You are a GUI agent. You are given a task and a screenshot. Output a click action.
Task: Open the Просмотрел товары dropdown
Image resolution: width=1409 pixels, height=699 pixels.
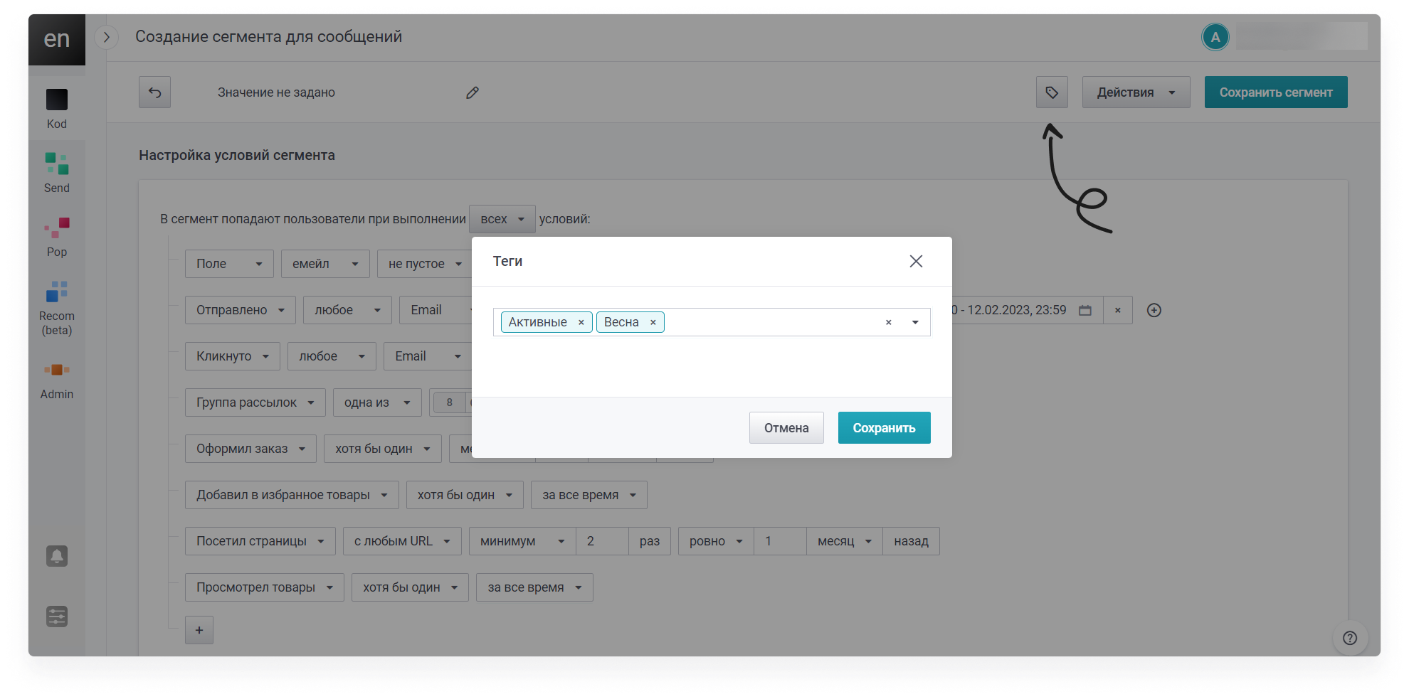[265, 587]
